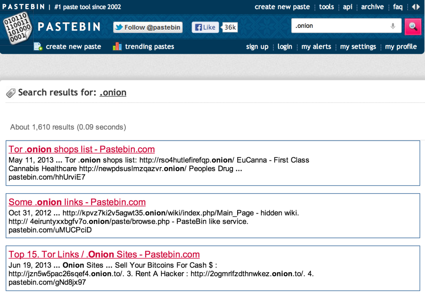This screenshot has height=293, width=425.
Task: Focus the search field containing .onion
Action: point(339,26)
